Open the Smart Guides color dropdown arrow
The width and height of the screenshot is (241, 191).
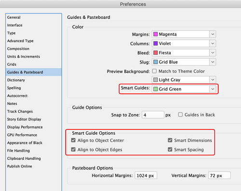click(x=213, y=89)
